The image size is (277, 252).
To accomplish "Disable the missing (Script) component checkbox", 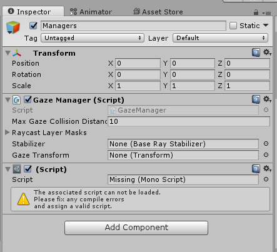I will pyautogui.click(x=28, y=169).
